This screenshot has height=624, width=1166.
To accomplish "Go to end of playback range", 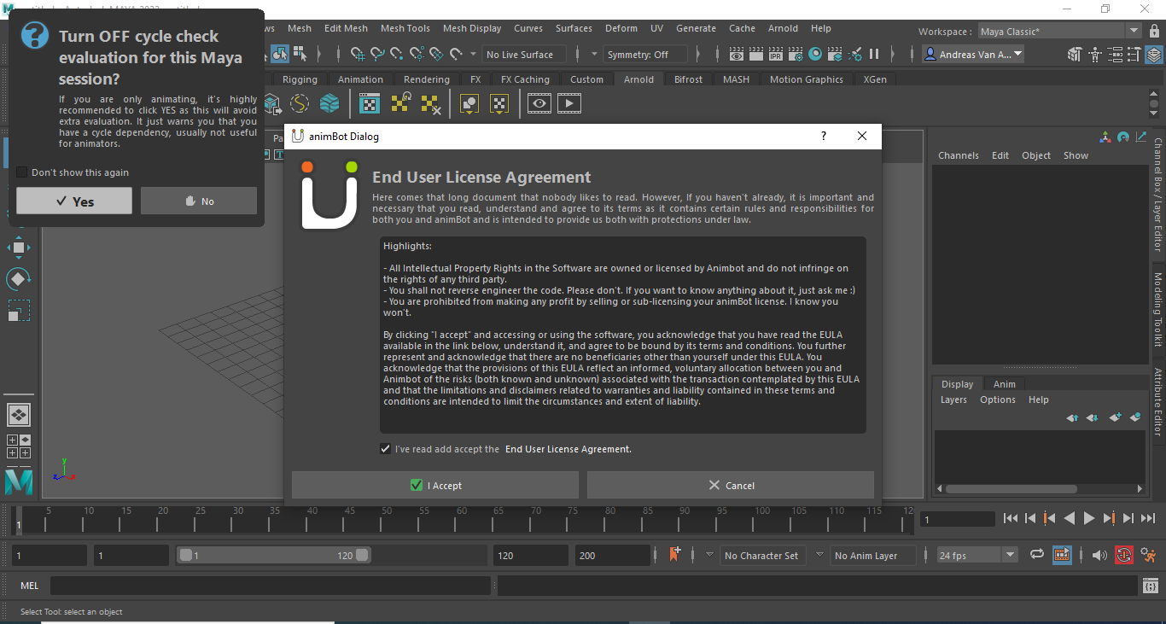I will pyautogui.click(x=1147, y=518).
